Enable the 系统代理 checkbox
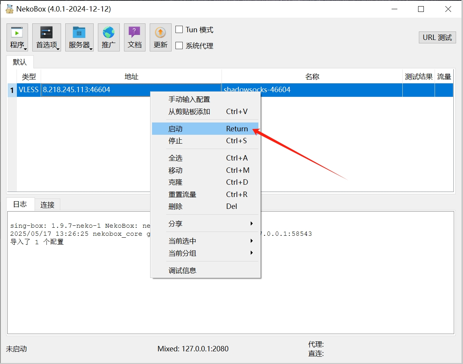Image resolution: width=463 pixels, height=364 pixels. pos(179,46)
